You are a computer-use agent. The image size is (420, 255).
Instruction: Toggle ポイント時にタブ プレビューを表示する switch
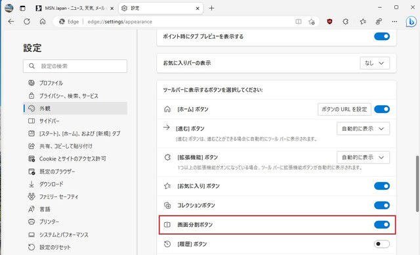point(382,36)
